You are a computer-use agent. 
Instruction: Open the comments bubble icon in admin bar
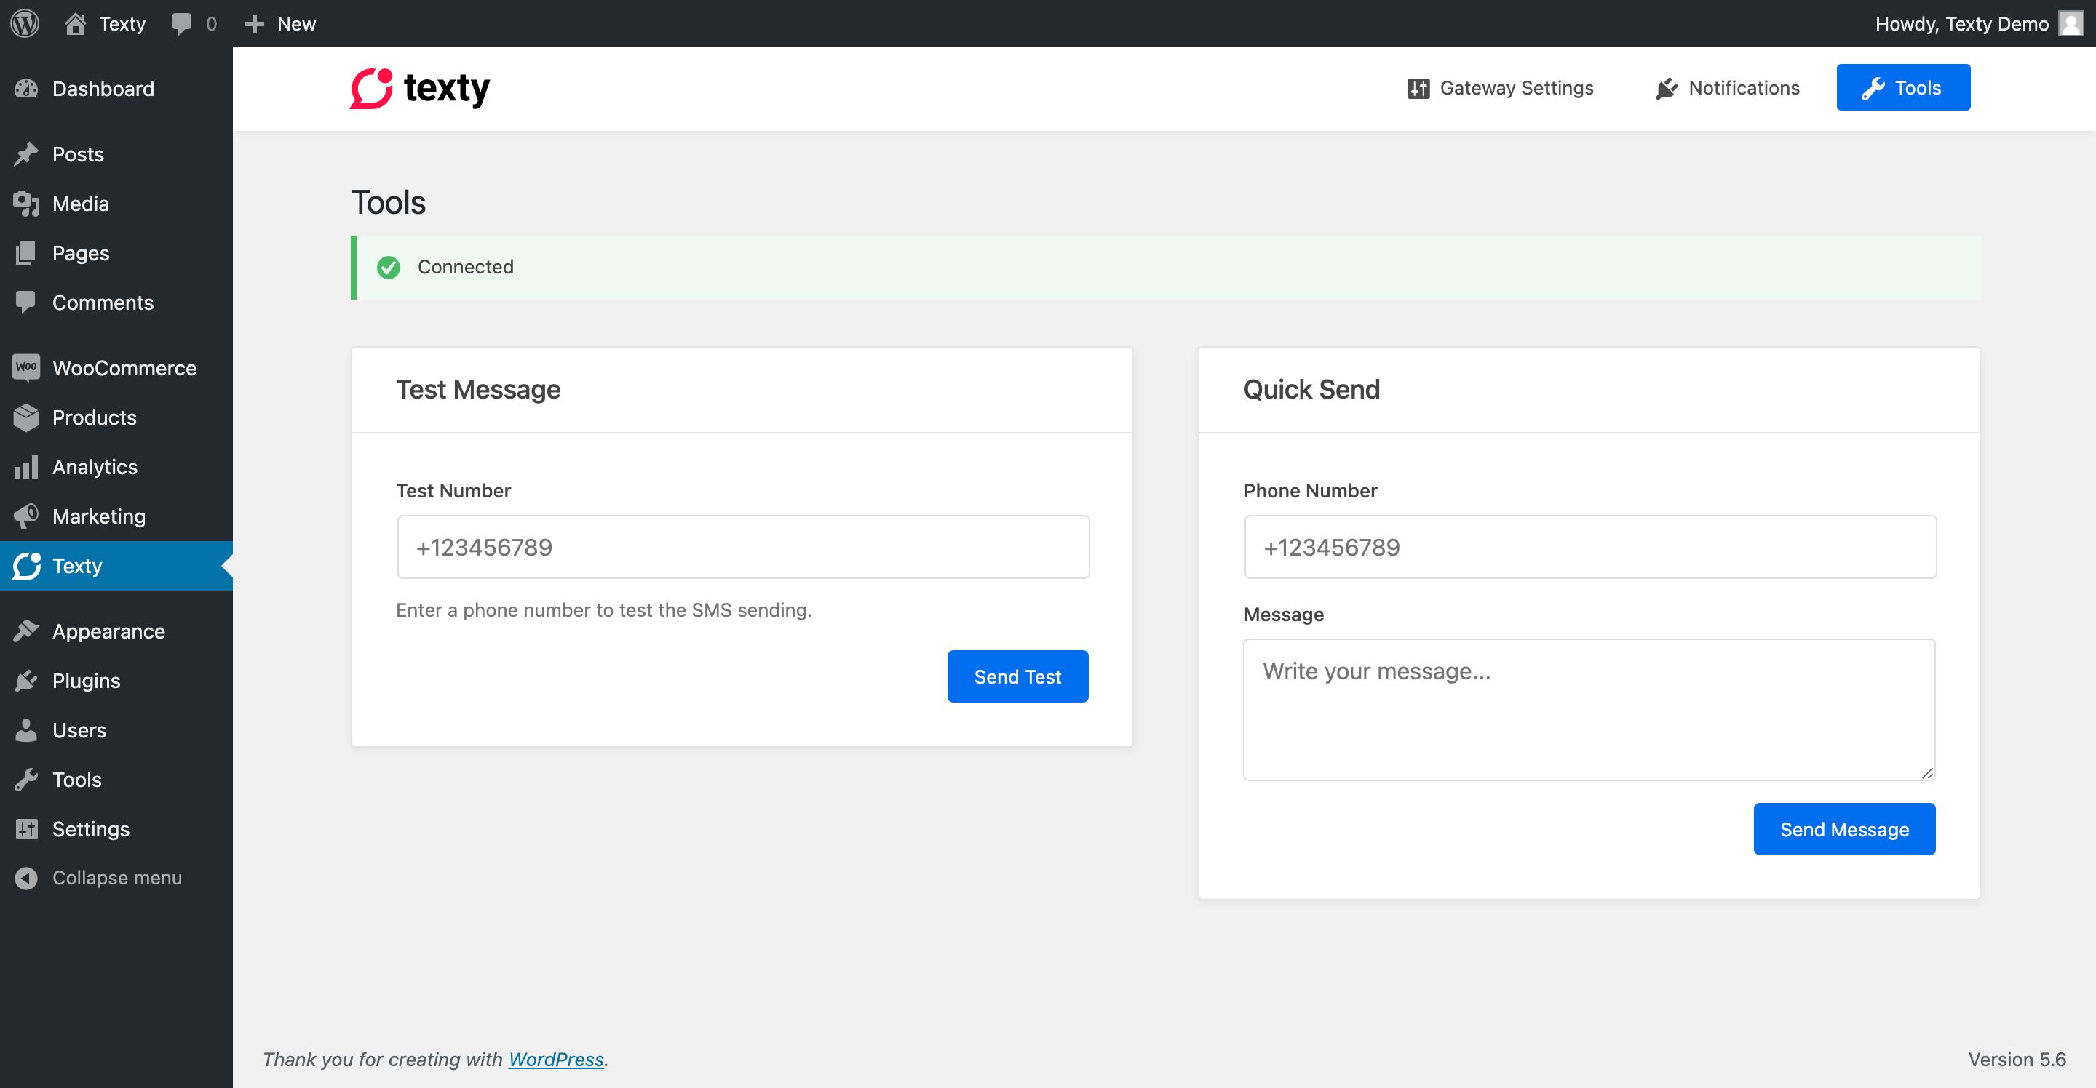click(x=181, y=23)
